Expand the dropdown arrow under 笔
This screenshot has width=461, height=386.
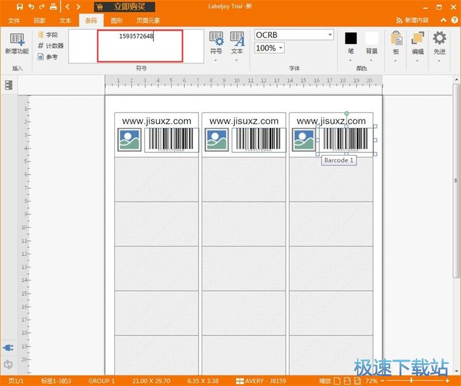tap(350, 61)
